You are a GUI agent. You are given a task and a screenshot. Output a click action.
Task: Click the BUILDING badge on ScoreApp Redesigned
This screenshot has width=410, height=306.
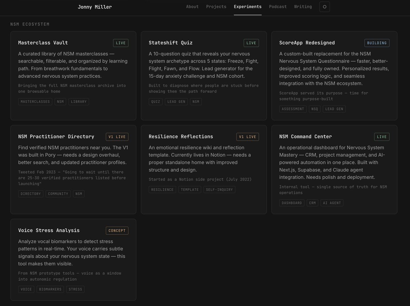[377, 43]
